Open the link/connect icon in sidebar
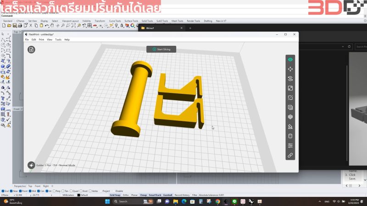The image size is (367, 206). point(290,155)
